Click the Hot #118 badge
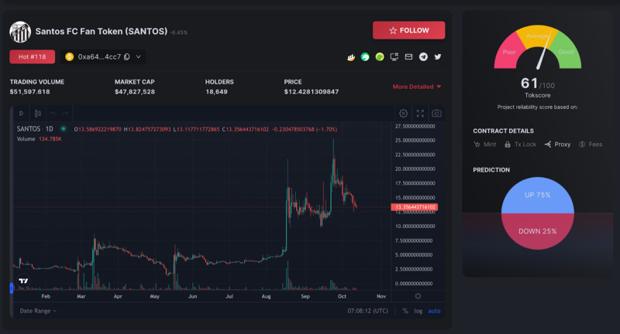This screenshot has height=334, width=620. click(x=32, y=56)
